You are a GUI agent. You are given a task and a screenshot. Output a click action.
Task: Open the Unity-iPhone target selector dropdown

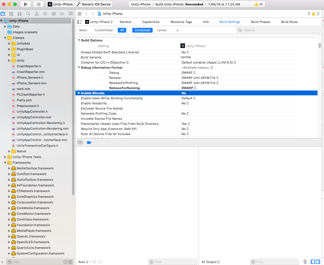tap(99, 22)
